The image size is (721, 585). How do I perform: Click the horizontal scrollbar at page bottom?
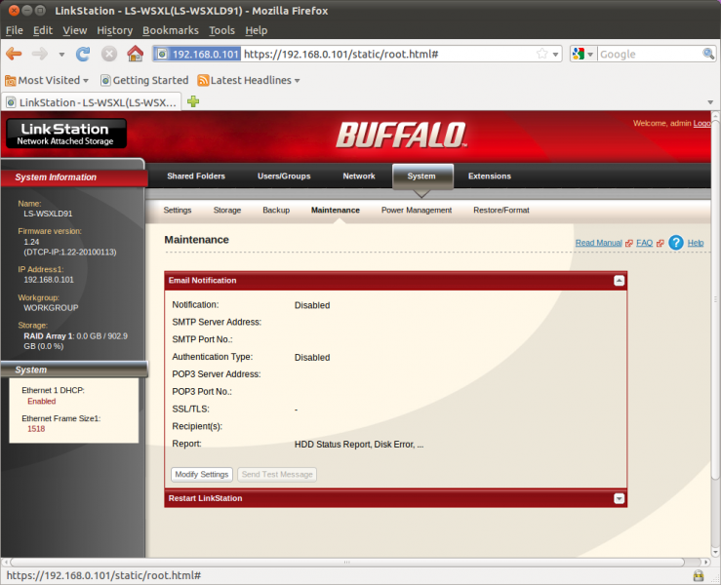click(347, 562)
